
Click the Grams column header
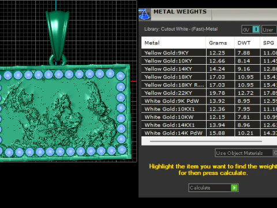tap(220, 43)
